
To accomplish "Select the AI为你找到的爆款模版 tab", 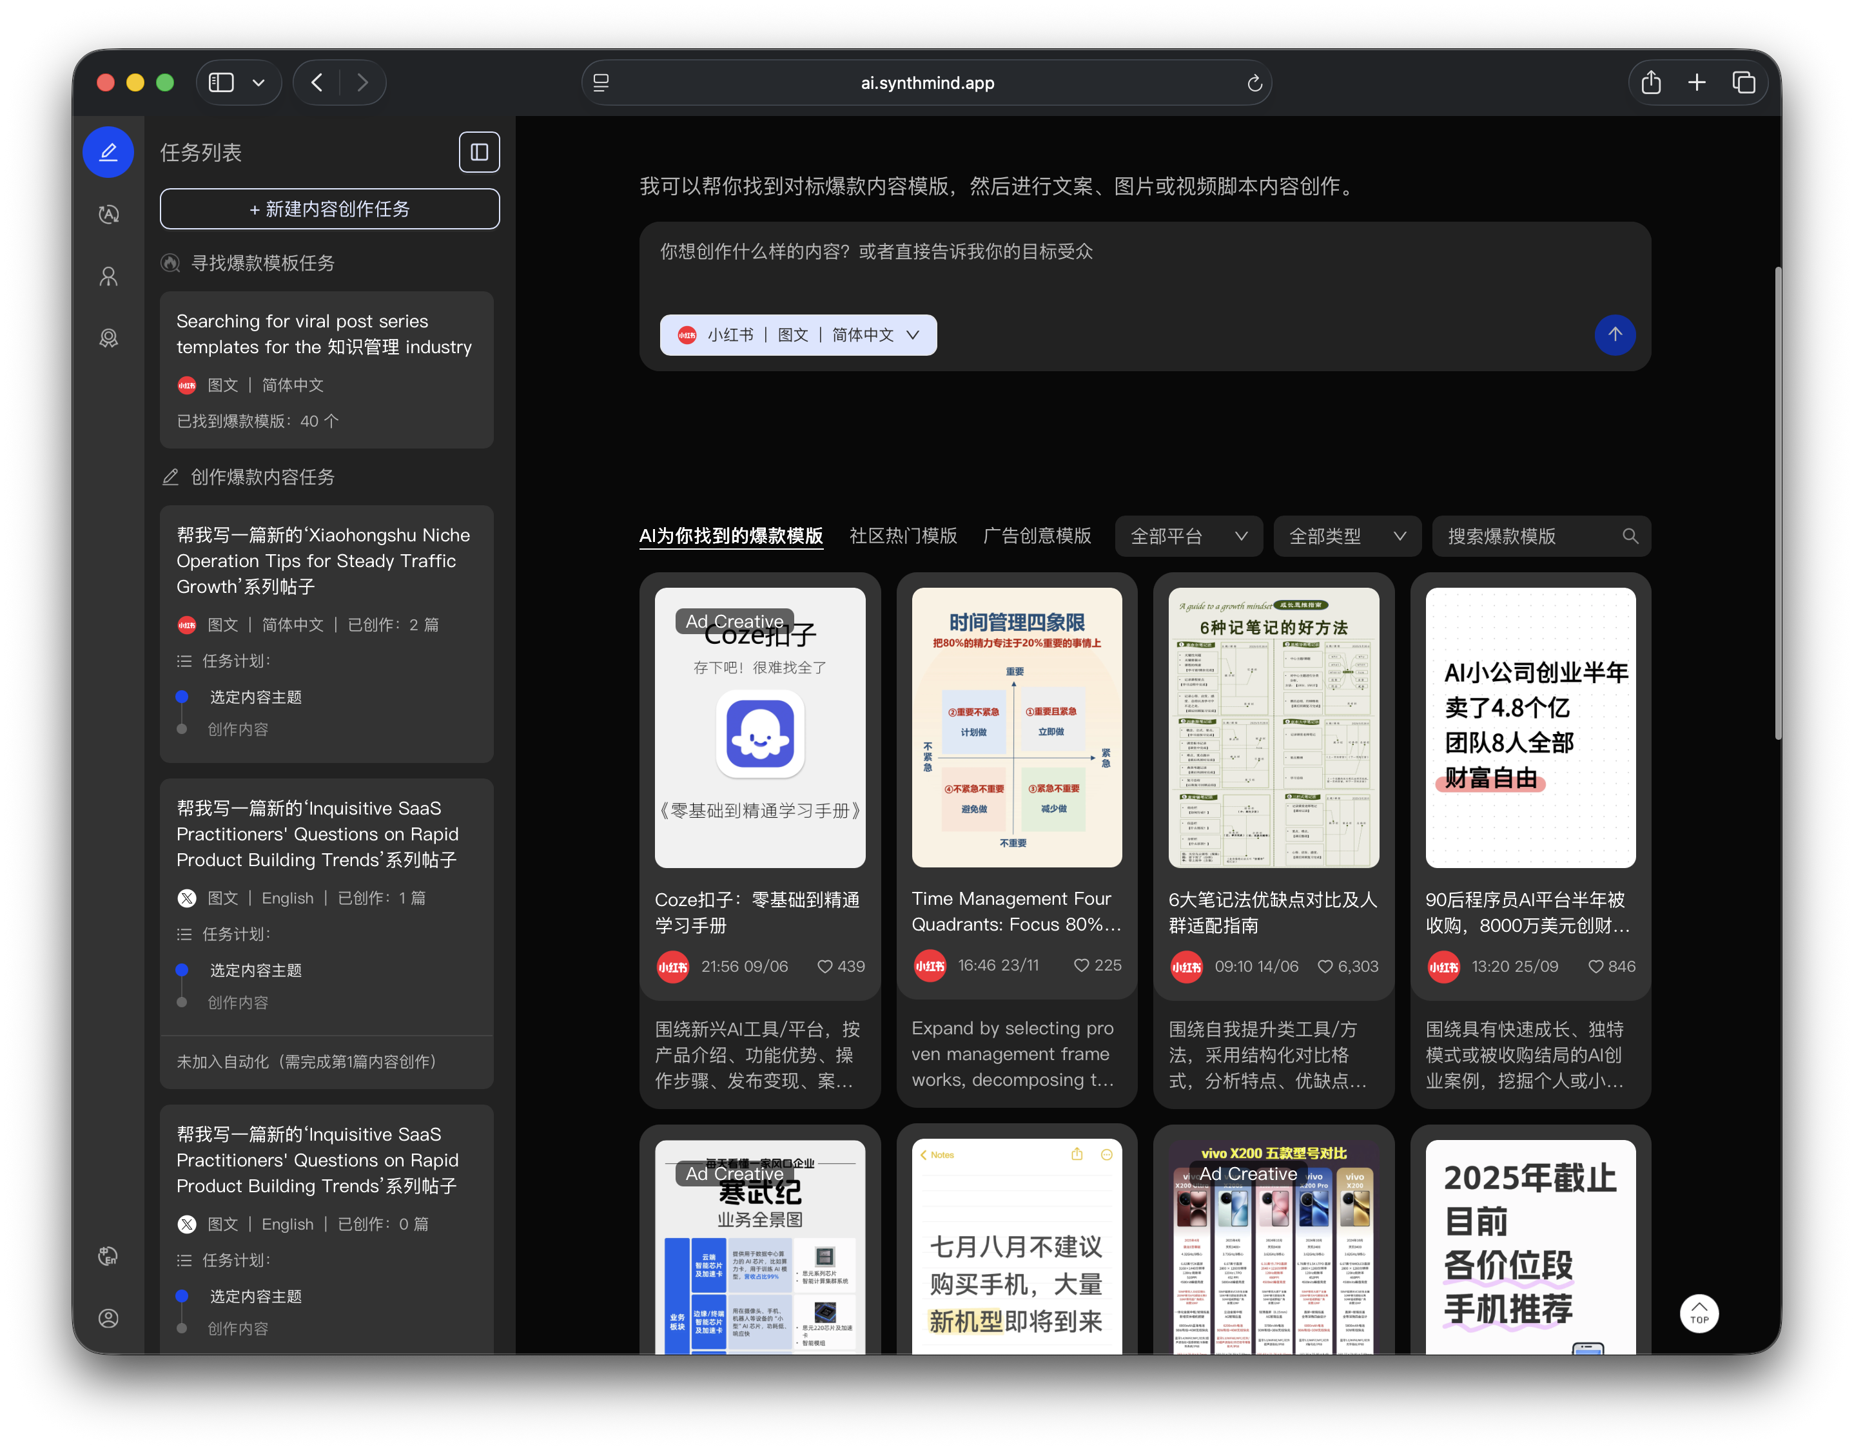I will 730,536.
